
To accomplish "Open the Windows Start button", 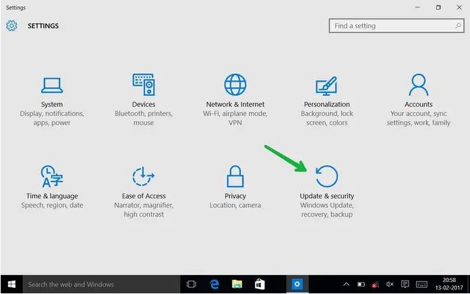I will tap(11, 284).
